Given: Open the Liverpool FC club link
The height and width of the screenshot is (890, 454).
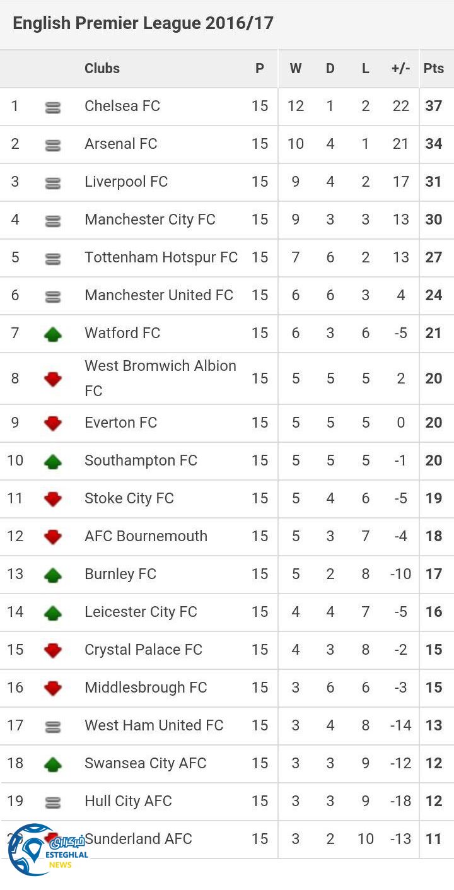Looking at the screenshot, I should pos(126,182).
